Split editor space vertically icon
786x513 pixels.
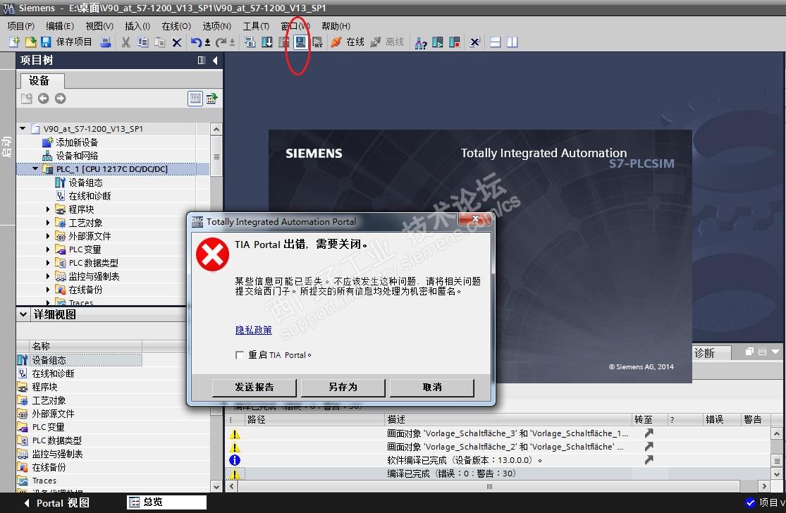(512, 42)
